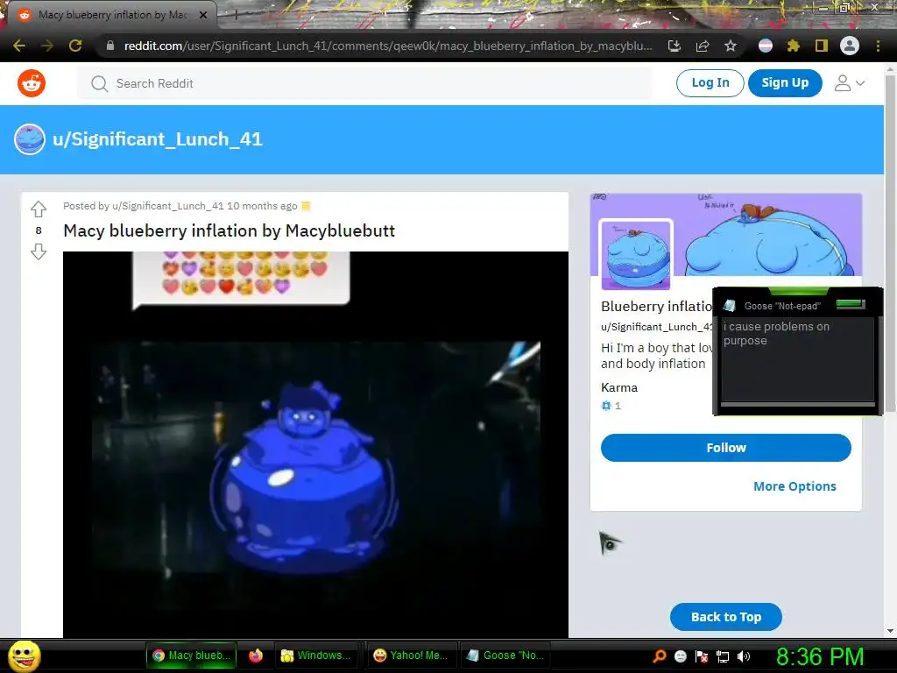This screenshot has height=673, width=897.
Task: Click the Search Reddit field
Action: 364,83
